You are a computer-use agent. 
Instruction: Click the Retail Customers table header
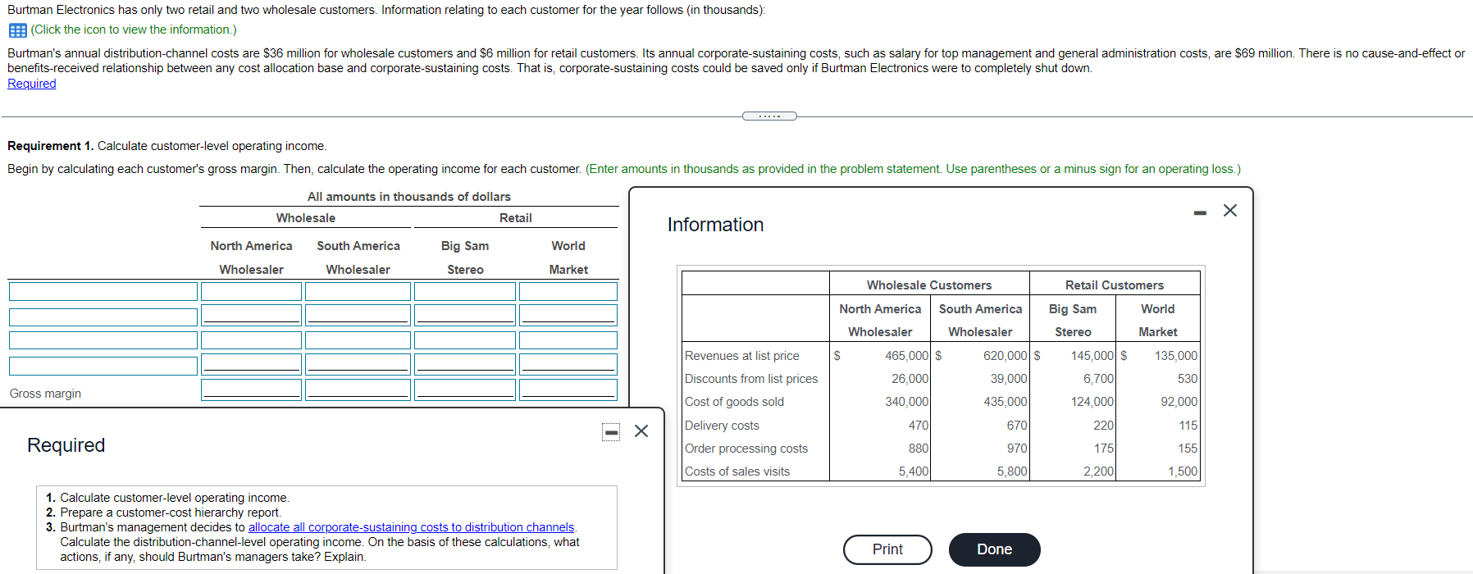1114,285
